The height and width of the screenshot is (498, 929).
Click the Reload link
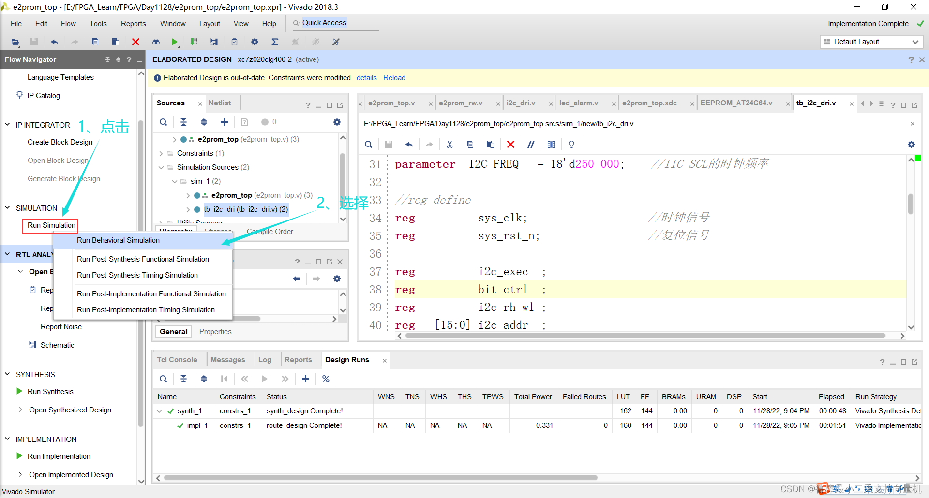point(394,78)
